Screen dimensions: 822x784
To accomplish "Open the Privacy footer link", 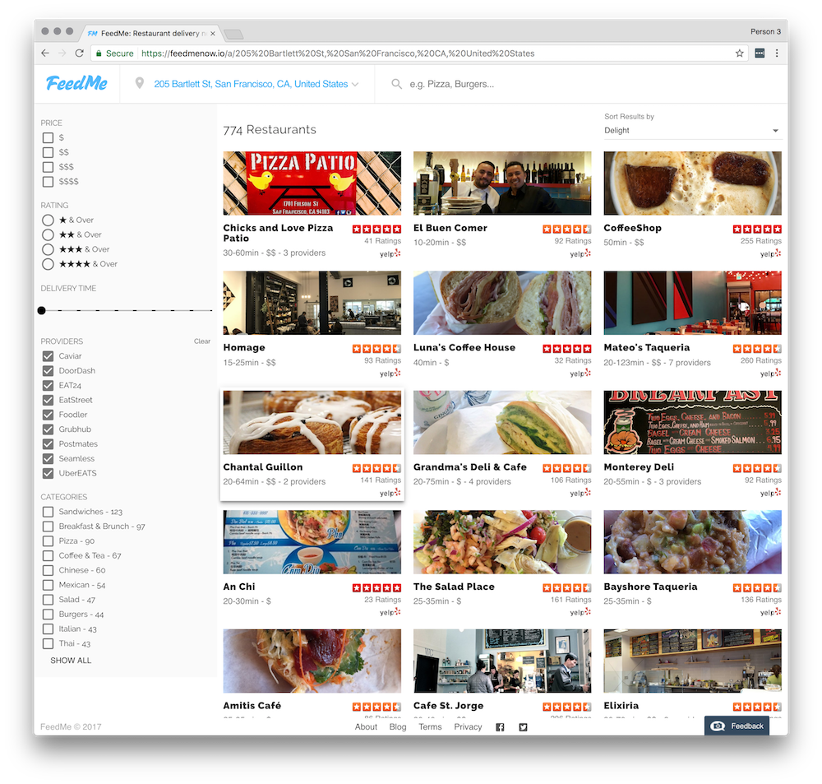I will [468, 726].
